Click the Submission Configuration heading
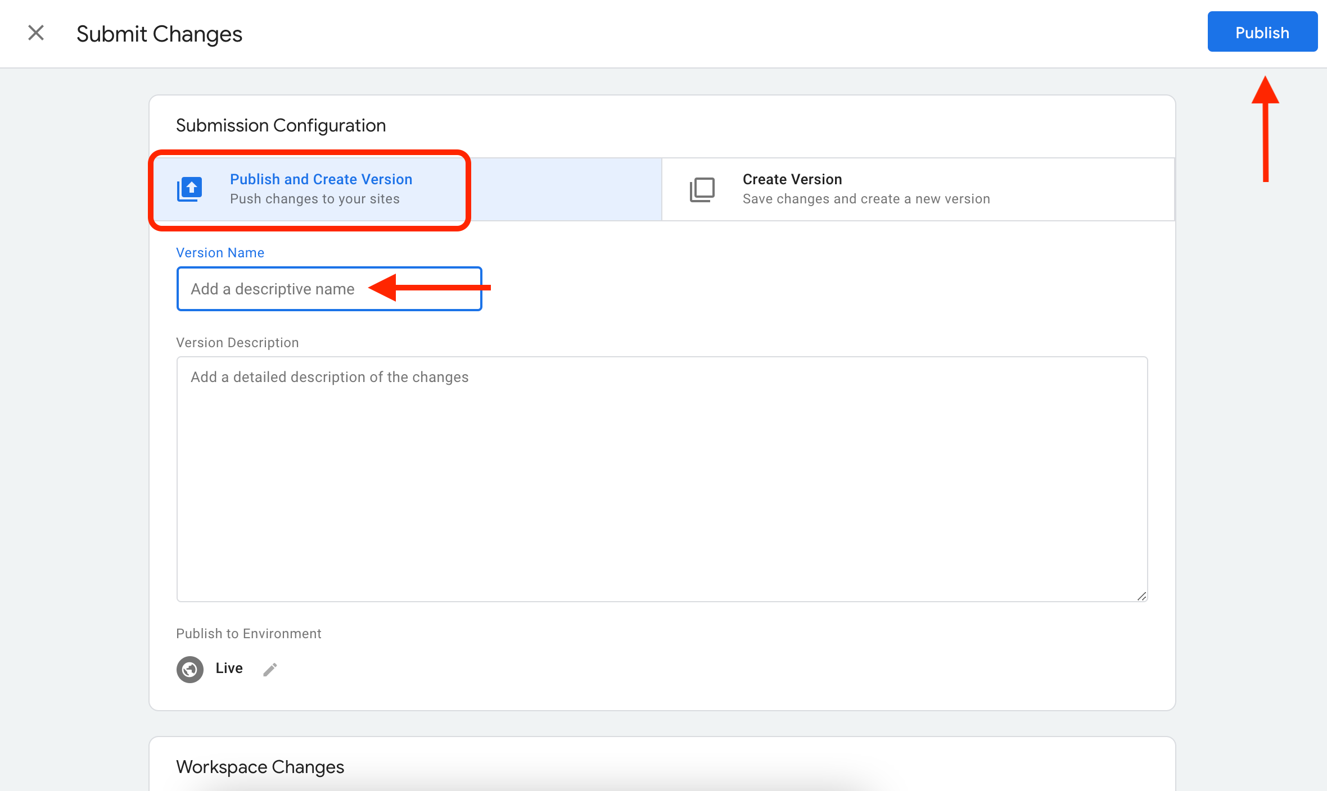Viewport: 1327px width, 791px height. pyautogui.click(x=281, y=125)
